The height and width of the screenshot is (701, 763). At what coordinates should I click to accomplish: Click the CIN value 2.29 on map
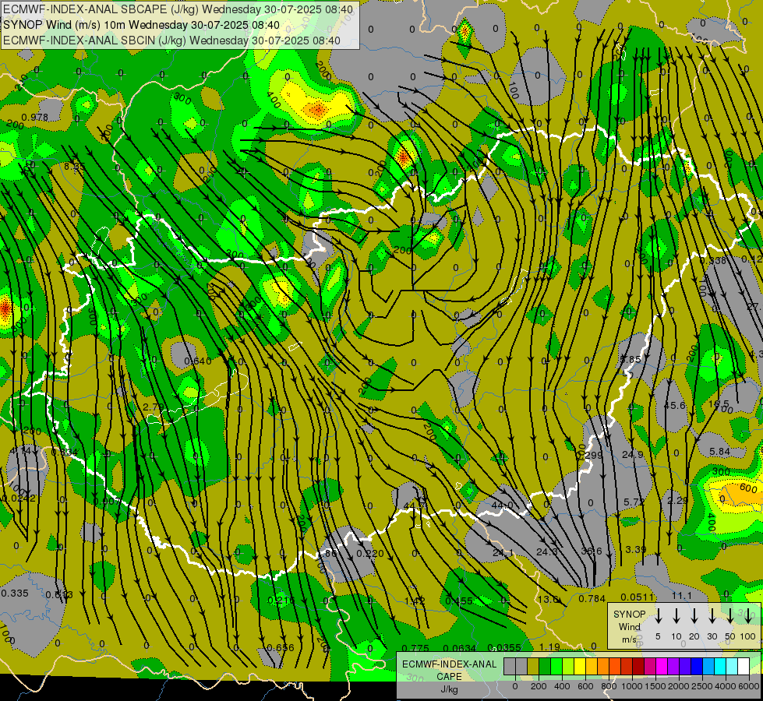[676, 500]
